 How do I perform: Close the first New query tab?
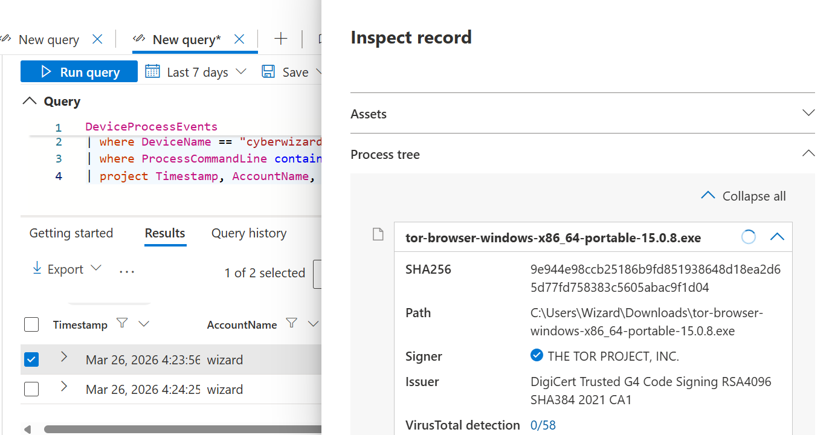[97, 39]
